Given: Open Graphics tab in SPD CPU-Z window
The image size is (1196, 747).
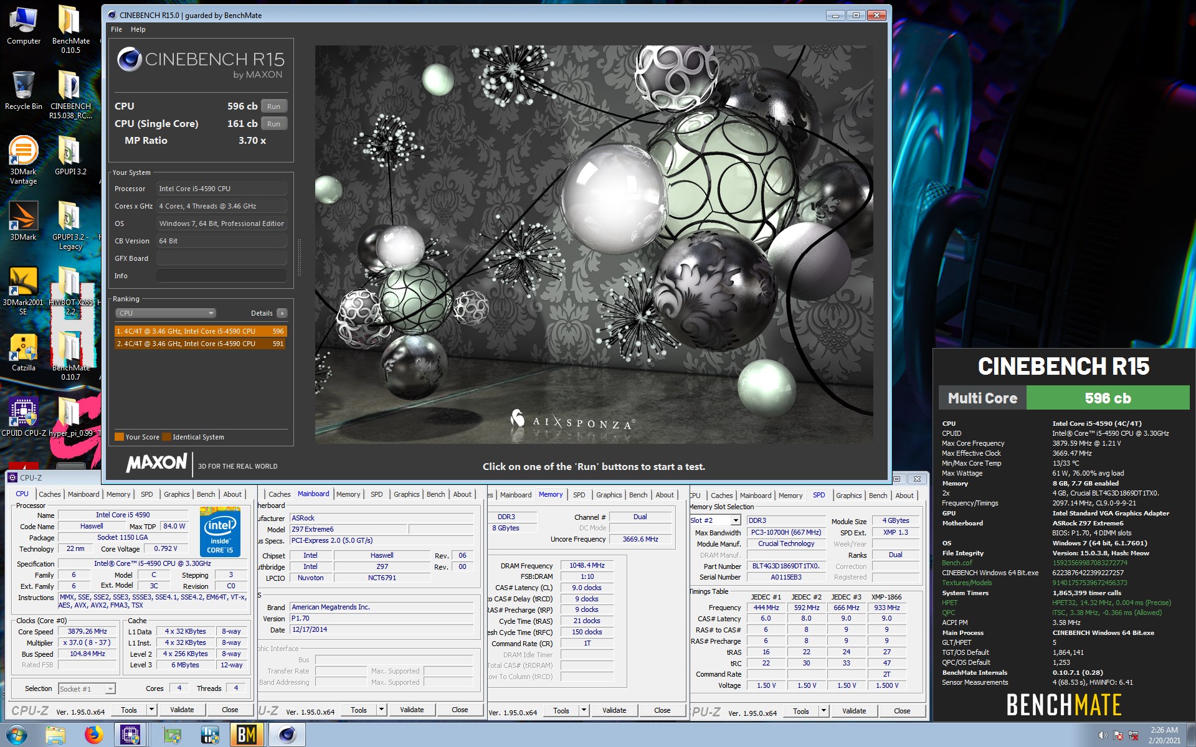Looking at the screenshot, I should pos(848,496).
